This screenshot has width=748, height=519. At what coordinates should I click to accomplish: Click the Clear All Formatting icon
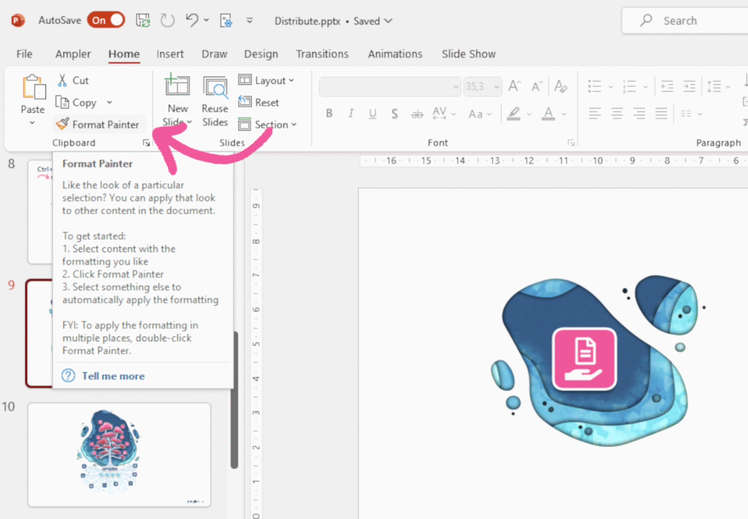tap(561, 86)
